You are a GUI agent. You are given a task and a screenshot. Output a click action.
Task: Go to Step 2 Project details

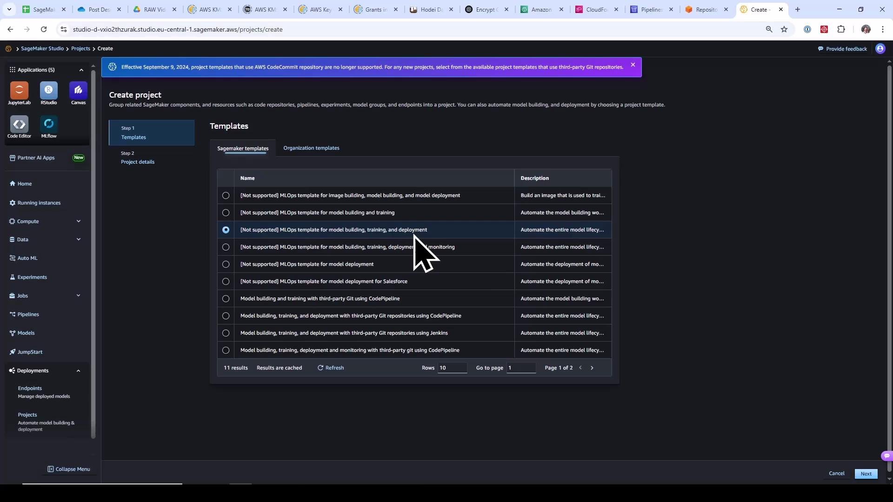(138, 158)
